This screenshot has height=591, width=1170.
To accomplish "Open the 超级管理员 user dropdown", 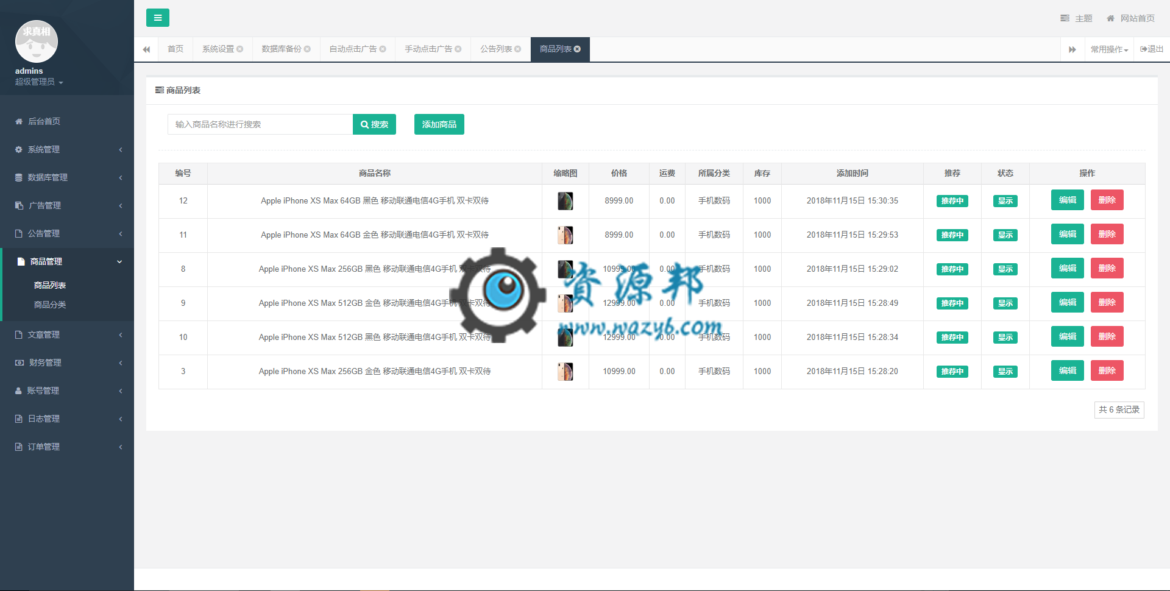I will point(39,82).
